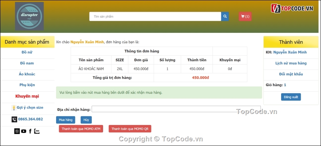Click the Thành viên panel heading

[291, 42]
